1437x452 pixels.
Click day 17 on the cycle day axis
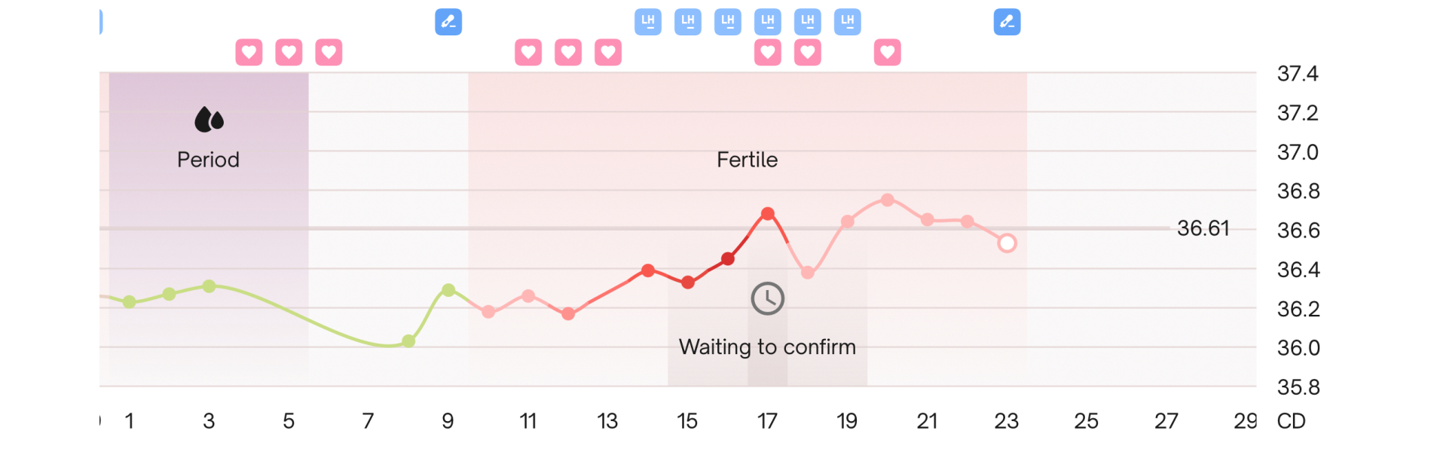tap(766, 422)
